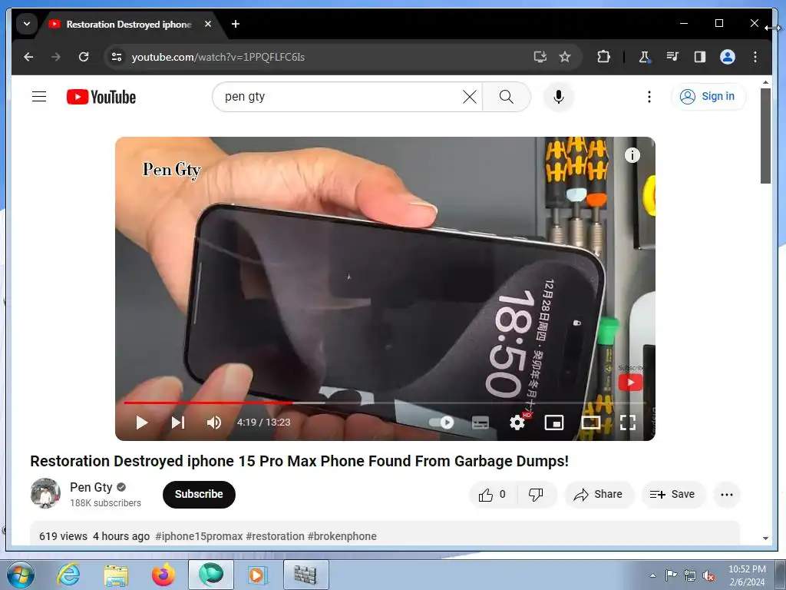Screen dimensions: 786x590
Task: Mute the video volume
Action: [x=214, y=423]
